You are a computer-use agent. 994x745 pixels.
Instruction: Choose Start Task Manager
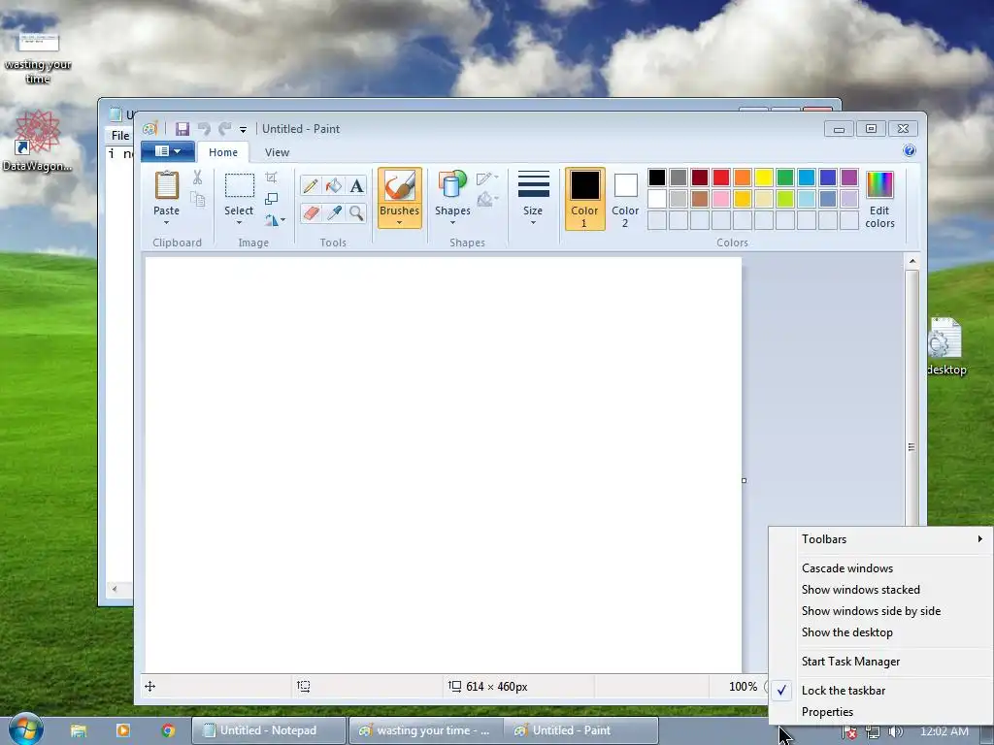point(850,662)
